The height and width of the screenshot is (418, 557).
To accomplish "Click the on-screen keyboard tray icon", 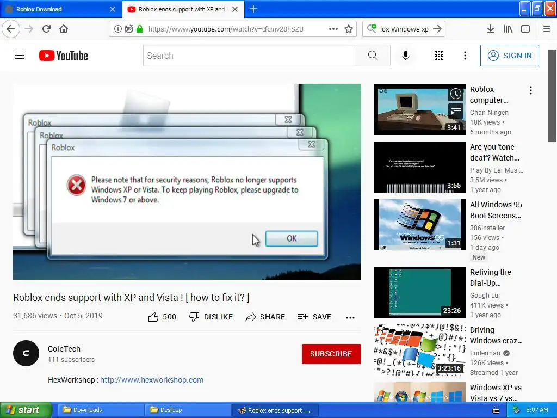I will [x=496, y=410].
